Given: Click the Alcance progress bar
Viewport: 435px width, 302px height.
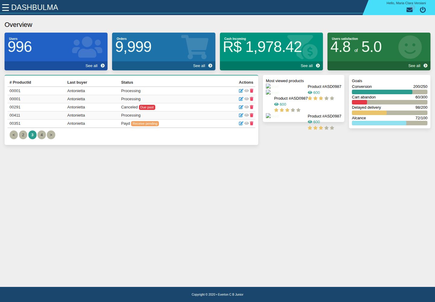Looking at the screenshot, I should tap(390, 123).
